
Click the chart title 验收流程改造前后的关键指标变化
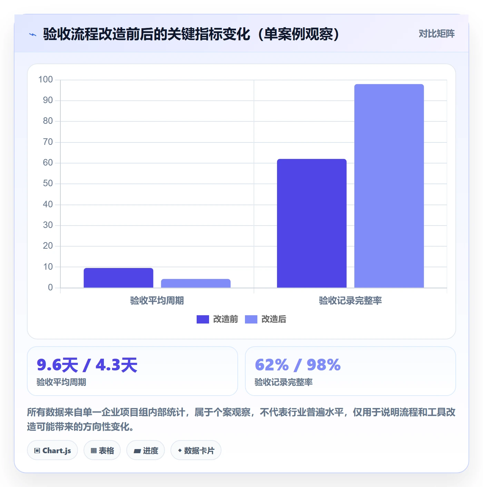tap(191, 34)
